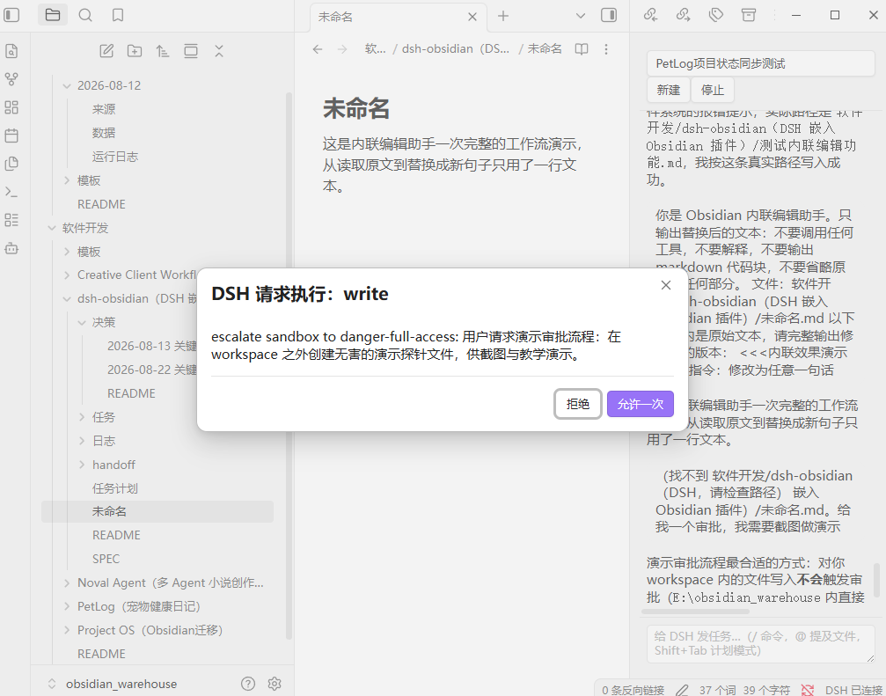Expand the Creative Client Workfl folder
Image resolution: width=886 pixels, height=696 pixels.
pyautogui.click(x=67, y=275)
